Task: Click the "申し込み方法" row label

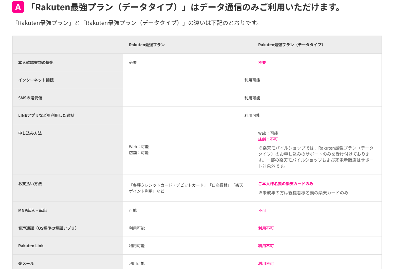Action: tap(30, 133)
